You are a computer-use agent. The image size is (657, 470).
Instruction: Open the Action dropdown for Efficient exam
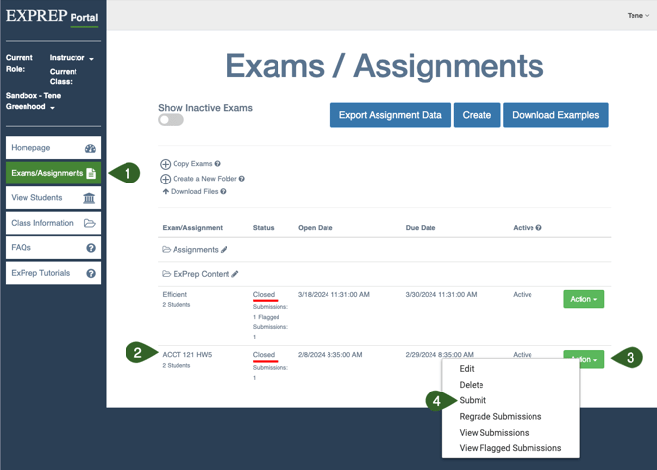pyautogui.click(x=583, y=299)
